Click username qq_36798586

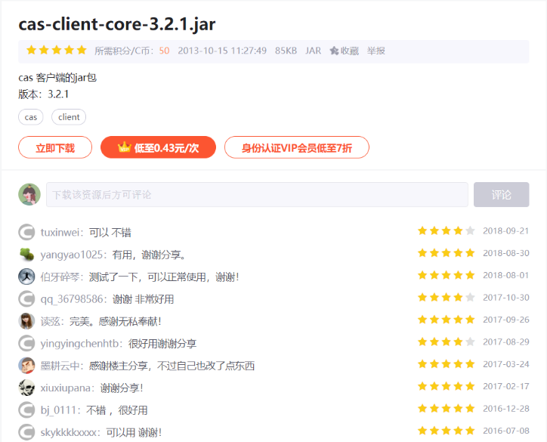click(72, 299)
